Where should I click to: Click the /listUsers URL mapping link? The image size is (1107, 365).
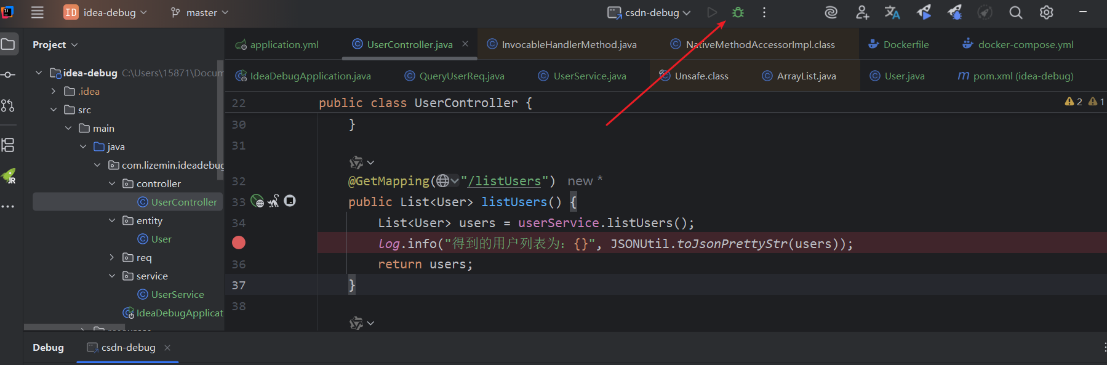pyautogui.click(x=504, y=181)
